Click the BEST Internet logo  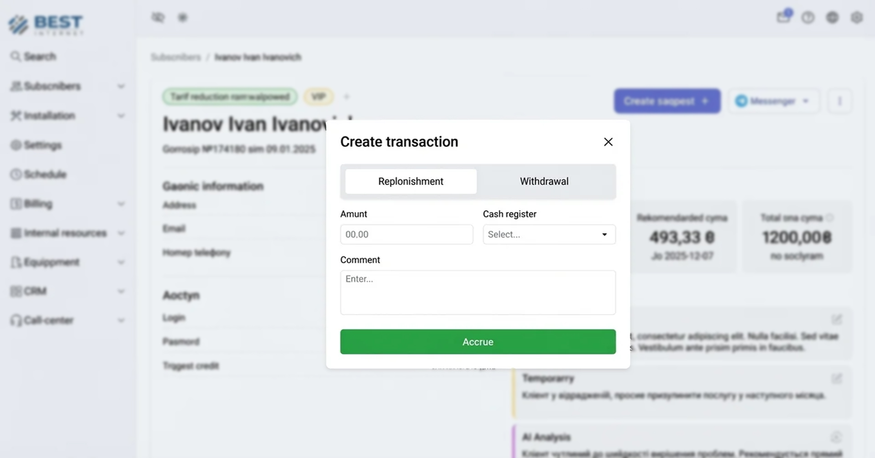pyautogui.click(x=46, y=25)
